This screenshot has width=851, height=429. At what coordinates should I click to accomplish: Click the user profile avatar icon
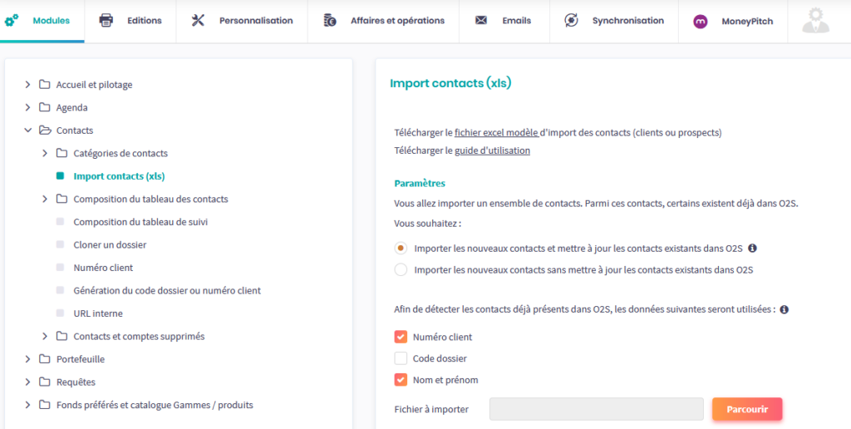pyautogui.click(x=815, y=21)
